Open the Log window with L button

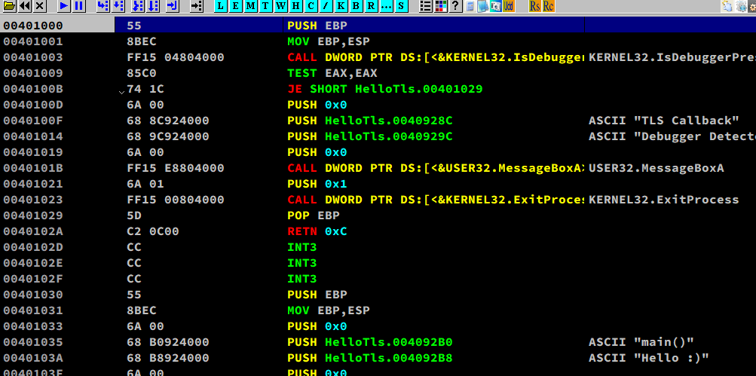pyautogui.click(x=220, y=6)
